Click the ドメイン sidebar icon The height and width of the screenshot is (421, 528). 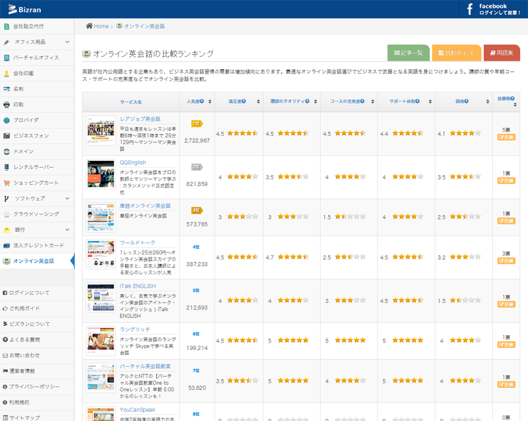pyautogui.click(x=7, y=152)
